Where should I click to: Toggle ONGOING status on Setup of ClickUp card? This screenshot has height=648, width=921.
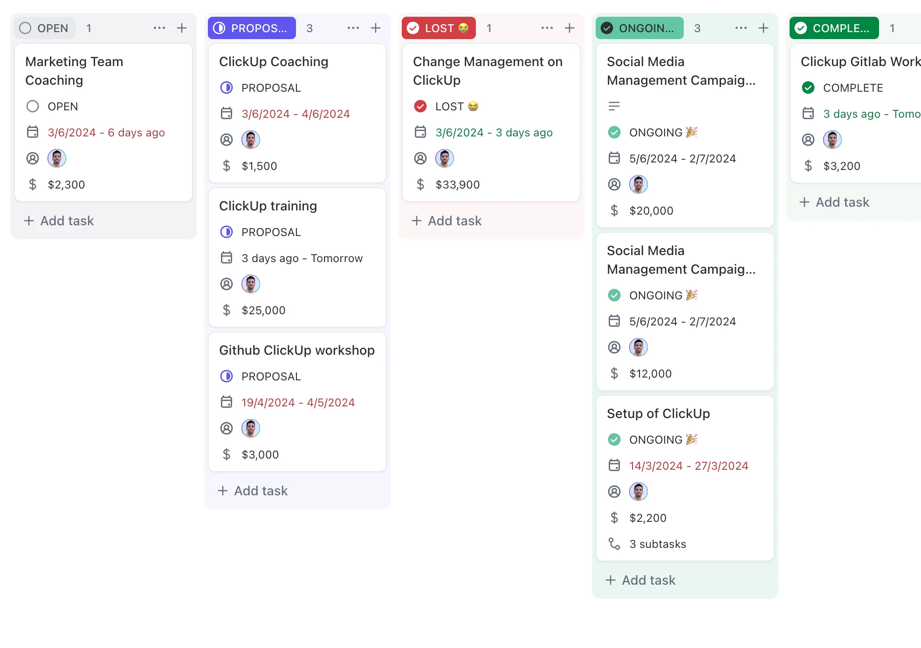[x=614, y=439]
